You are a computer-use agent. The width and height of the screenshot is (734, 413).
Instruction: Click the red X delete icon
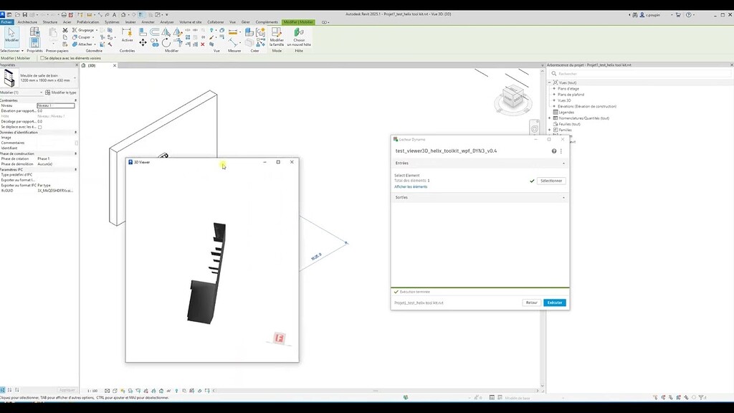coord(203,44)
